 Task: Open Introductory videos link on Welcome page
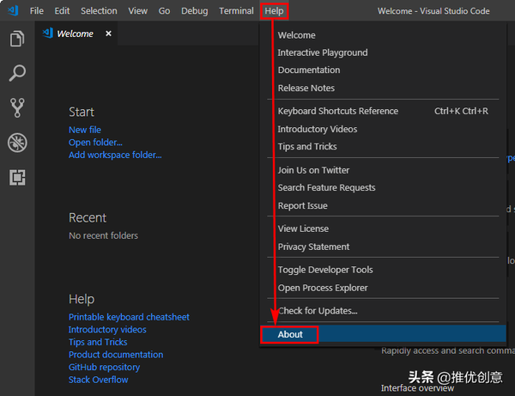point(107,330)
